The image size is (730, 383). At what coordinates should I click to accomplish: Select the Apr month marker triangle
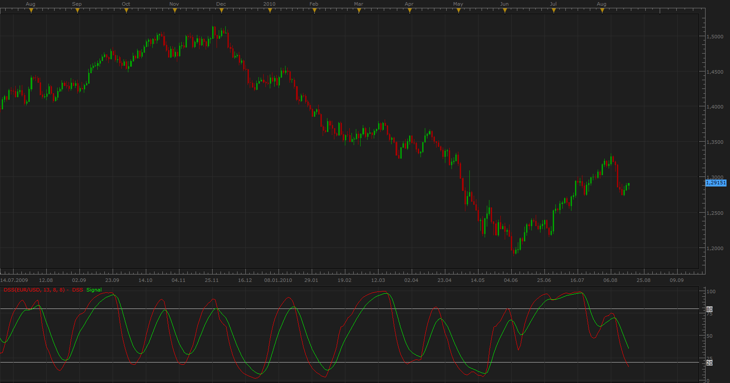tap(410, 11)
